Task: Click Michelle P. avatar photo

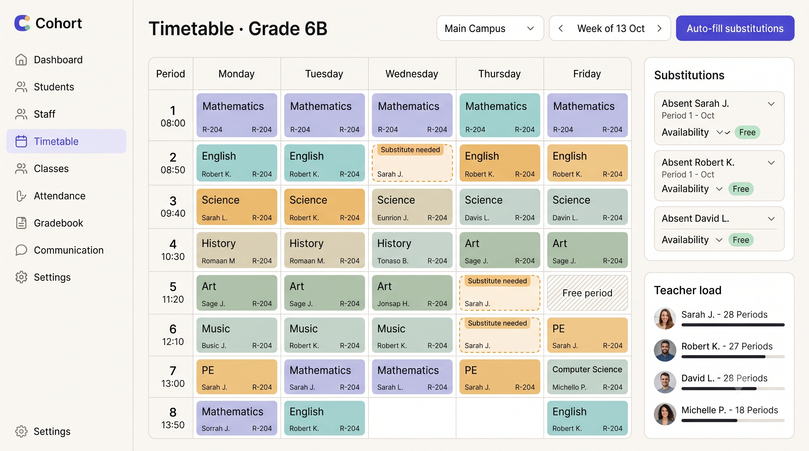Action: click(665, 414)
